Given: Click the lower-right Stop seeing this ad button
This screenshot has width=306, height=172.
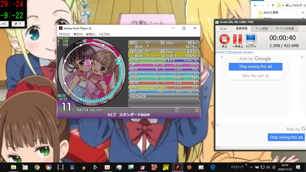Looking at the screenshot, I should 286,137.
